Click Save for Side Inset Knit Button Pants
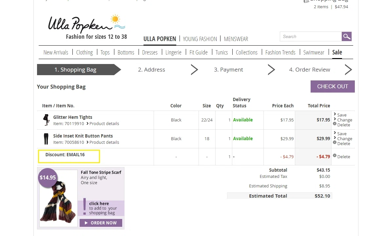This screenshot has height=236, width=383. pos(342,134)
